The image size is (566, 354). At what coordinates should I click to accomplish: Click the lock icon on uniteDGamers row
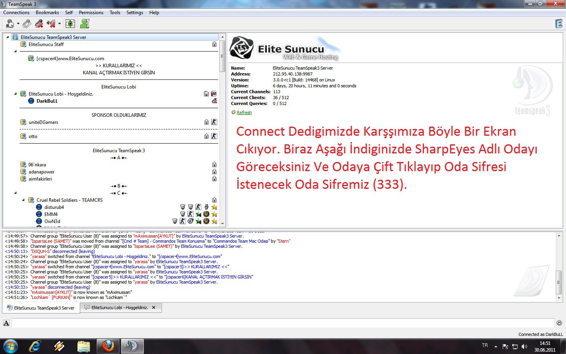pos(206,122)
